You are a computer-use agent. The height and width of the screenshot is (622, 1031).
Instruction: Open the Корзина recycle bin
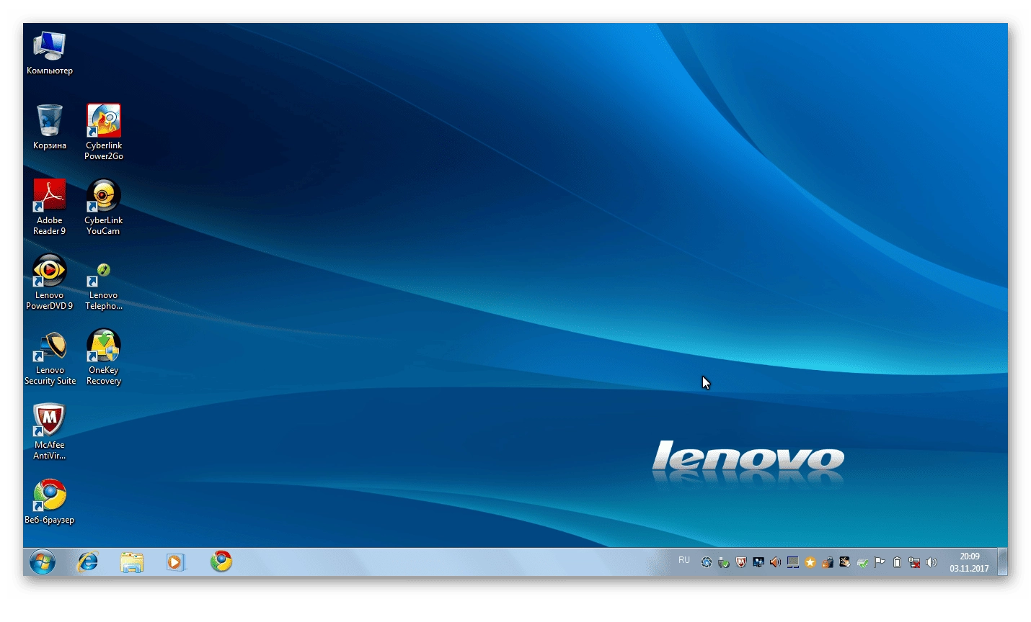50,127
